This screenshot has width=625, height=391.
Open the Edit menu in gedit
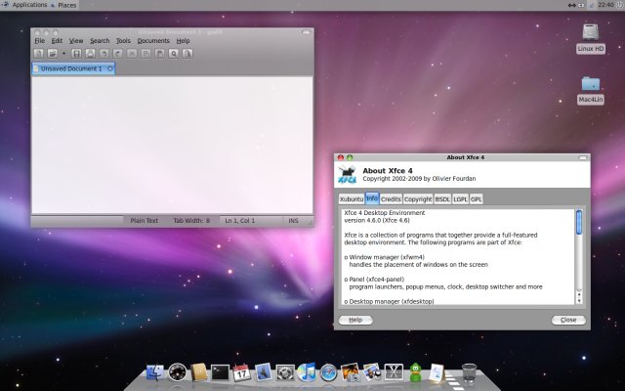click(x=57, y=41)
